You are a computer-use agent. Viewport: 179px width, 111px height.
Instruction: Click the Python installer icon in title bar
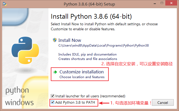(x=4, y=4)
